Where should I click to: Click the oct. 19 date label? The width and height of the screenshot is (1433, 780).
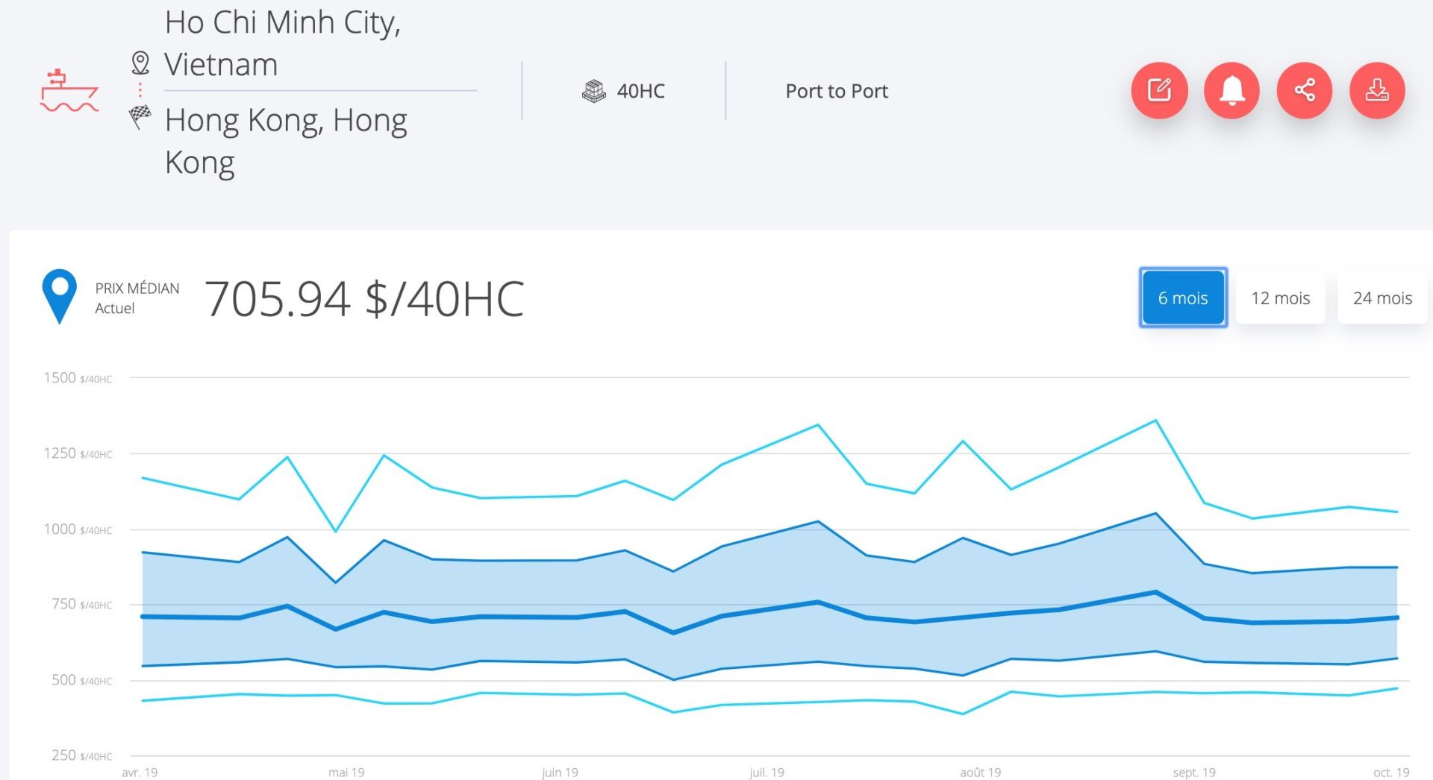(x=1391, y=773)
